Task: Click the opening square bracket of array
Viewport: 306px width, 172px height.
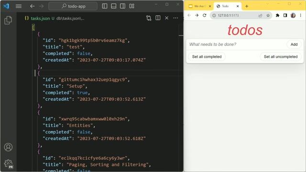Action: pos(33,27)
